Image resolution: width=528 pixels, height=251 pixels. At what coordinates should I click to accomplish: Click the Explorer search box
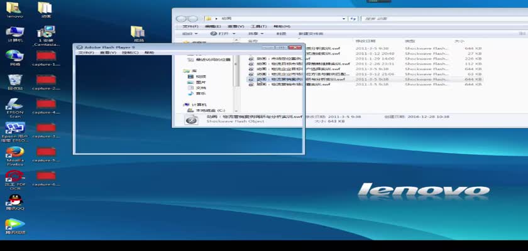444,19
